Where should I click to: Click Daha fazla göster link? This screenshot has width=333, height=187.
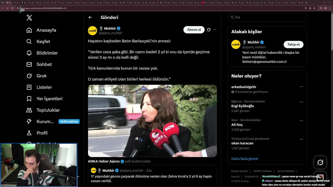pyautogui.click(x=245, y=159)
